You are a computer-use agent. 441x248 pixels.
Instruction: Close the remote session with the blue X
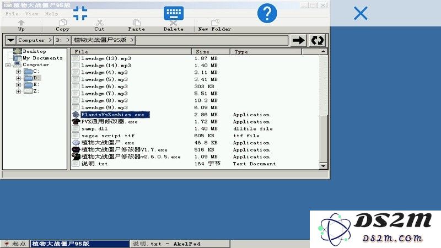[x=361, y=13]
